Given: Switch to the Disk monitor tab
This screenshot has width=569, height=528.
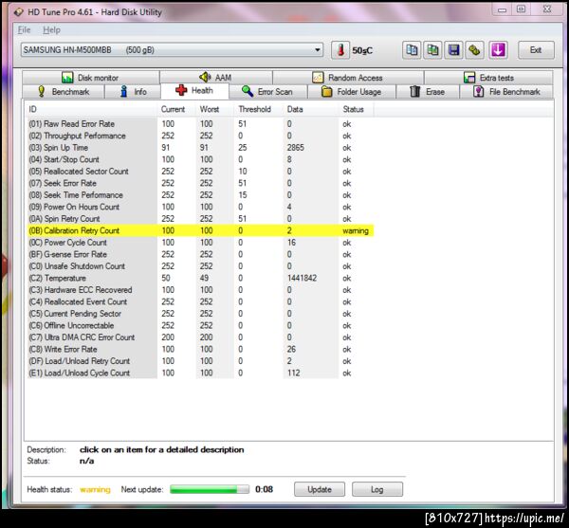Looking at the screenshot, I should (90, 78).
